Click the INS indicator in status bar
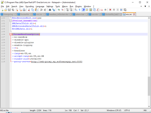 (x=145, y=110)
